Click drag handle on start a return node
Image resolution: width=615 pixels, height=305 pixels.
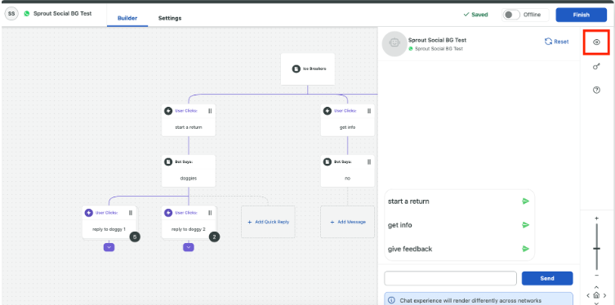[x=210, y=111]
